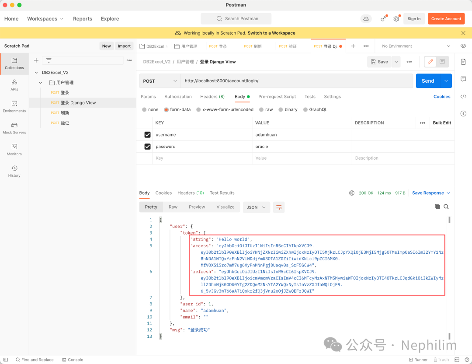Switch to the Tests tab
Screen dimensions: 472x364
click(x=310, y=97)
